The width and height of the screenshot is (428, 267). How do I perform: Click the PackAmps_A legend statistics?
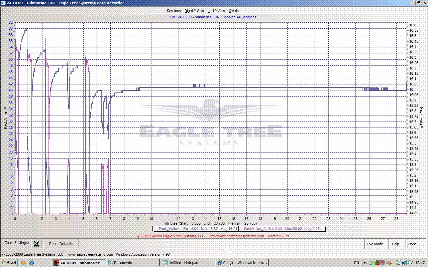click(282, 229)
